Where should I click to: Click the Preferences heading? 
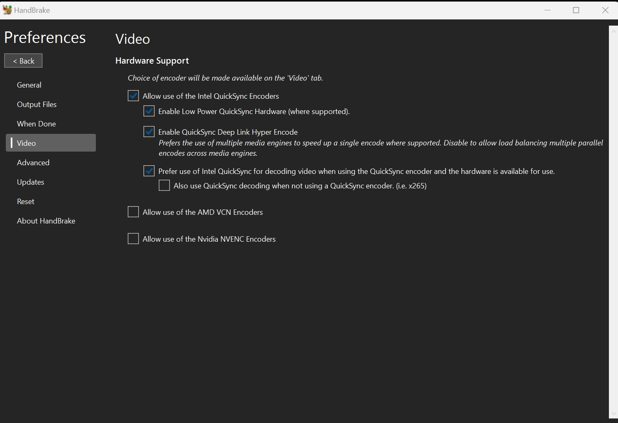coord(45,38)
